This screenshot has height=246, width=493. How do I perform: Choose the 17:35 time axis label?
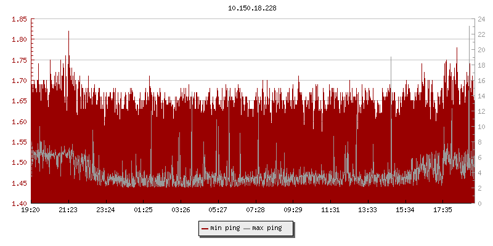click(x=442, y=210)
